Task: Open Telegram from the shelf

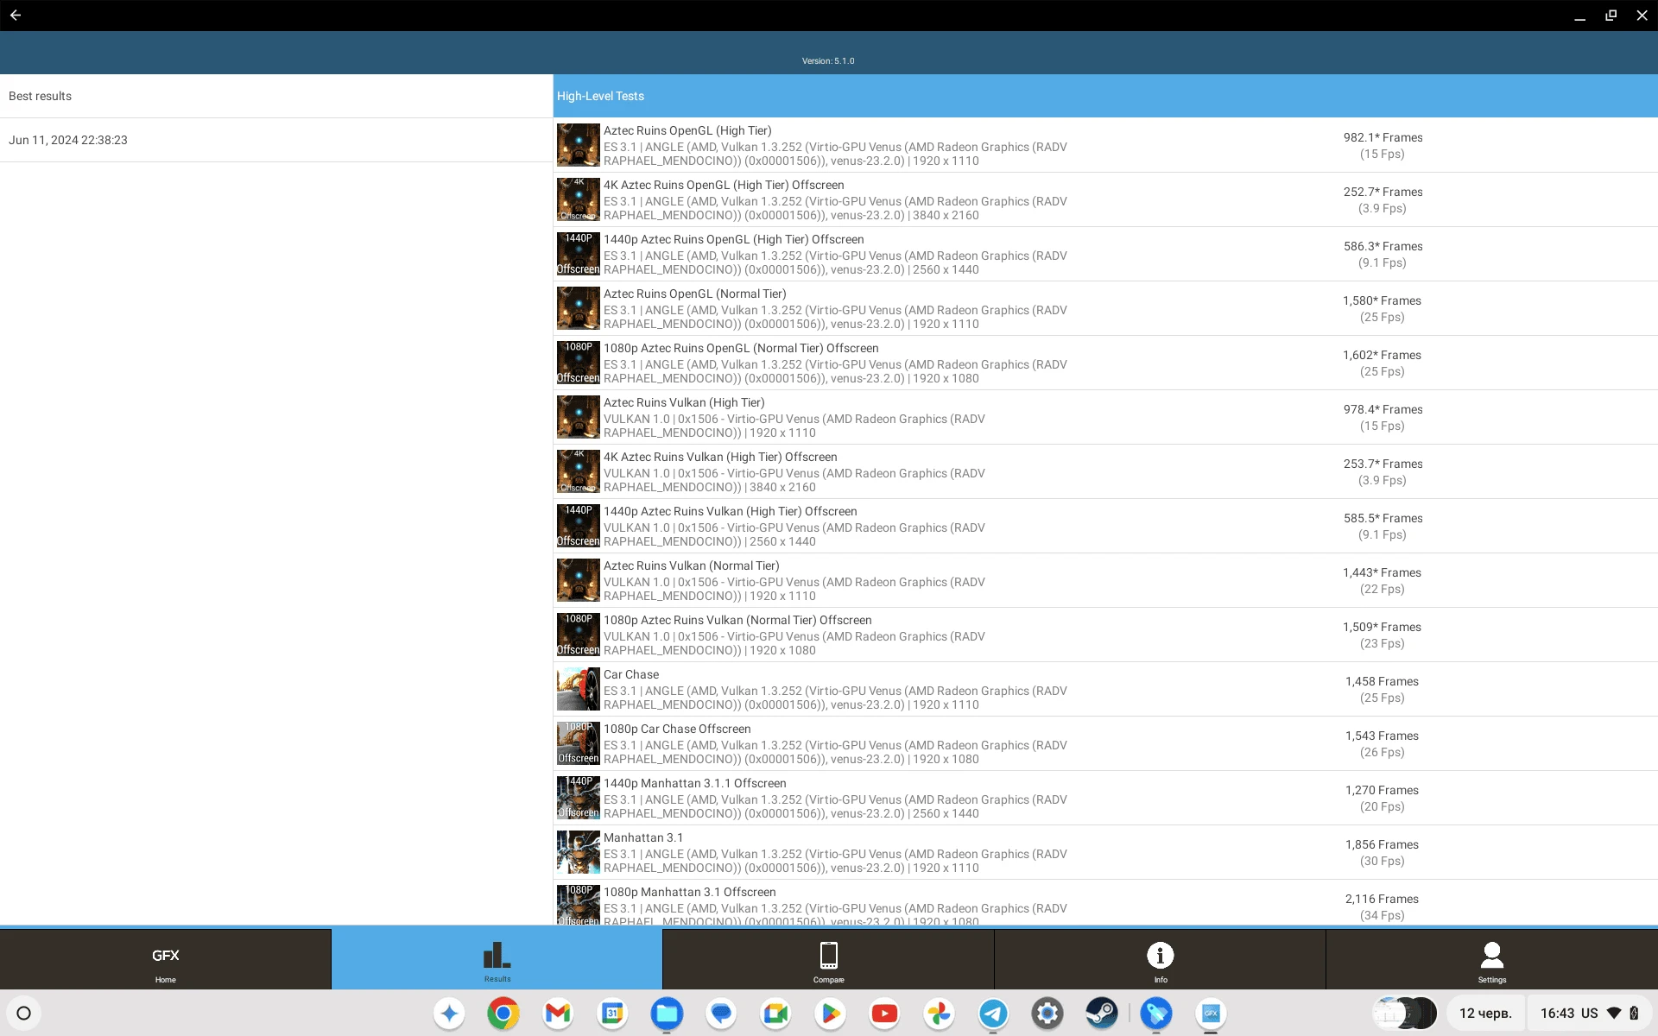Action: 993,1014
